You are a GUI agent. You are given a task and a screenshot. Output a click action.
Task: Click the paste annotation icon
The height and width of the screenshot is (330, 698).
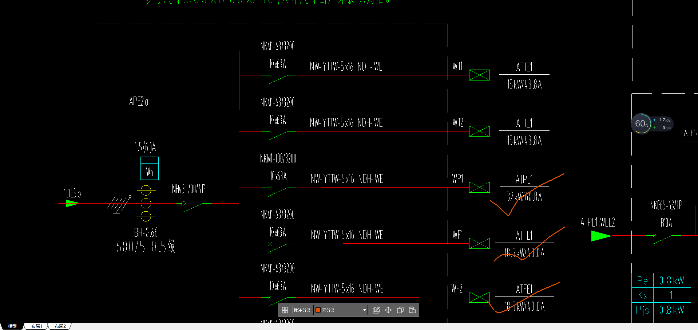[412, 310]
